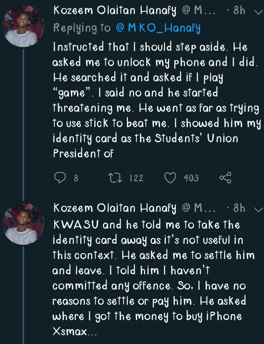264x344 pixels.
Task: Click the truncated '@M...' handle above 'Replying to'
Action: coord(199,11)
